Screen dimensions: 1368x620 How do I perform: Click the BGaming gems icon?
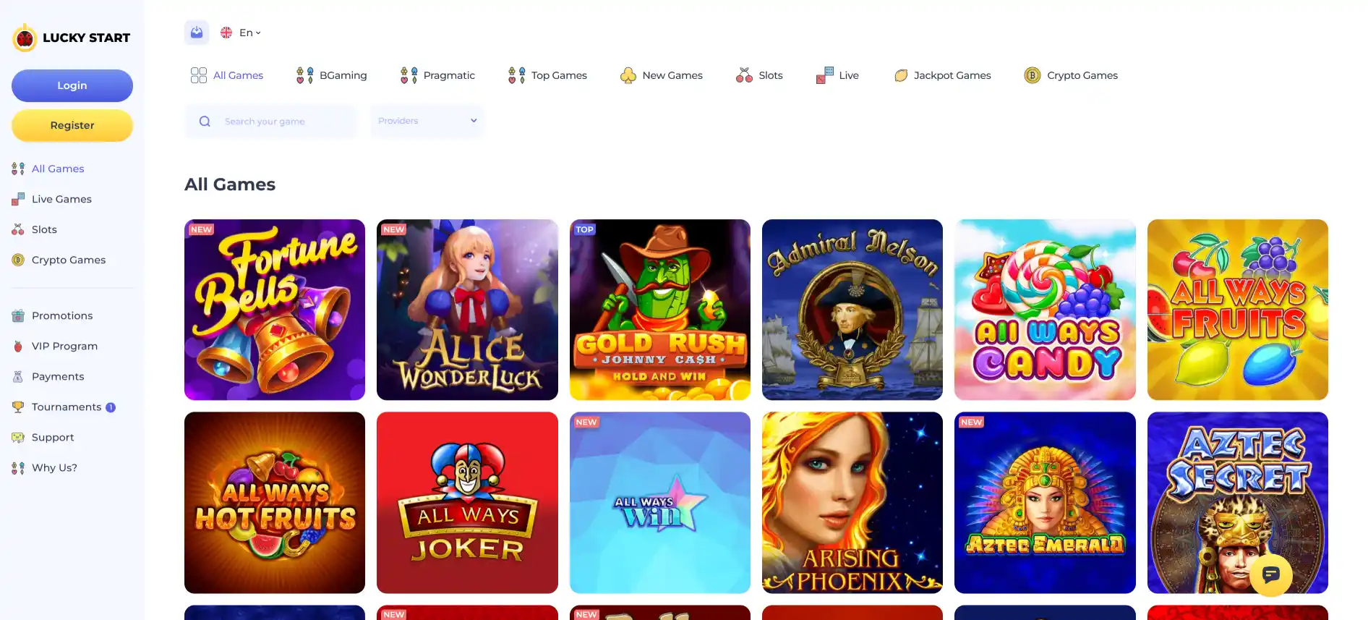(305, 75)
